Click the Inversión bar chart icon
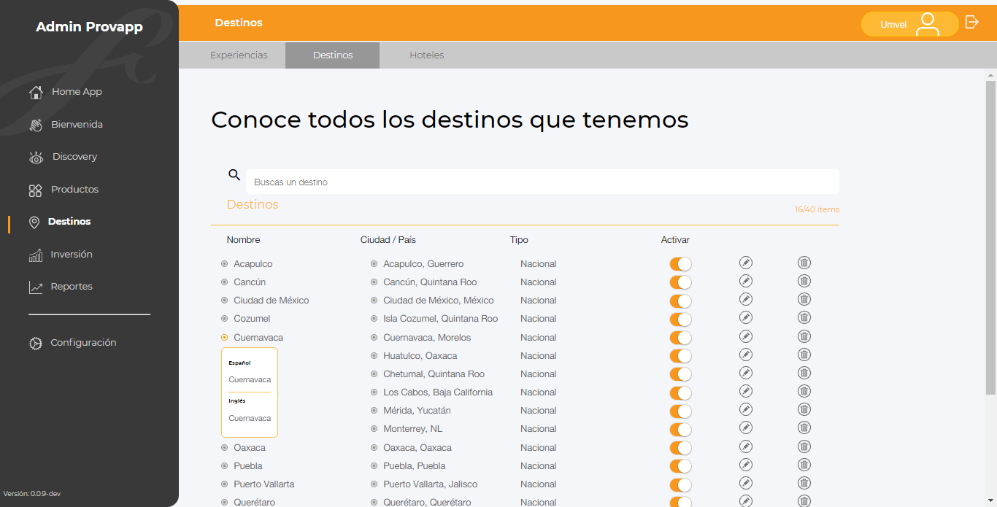Image resolution: width=997 pixels, height=507 pixels. 36,255
